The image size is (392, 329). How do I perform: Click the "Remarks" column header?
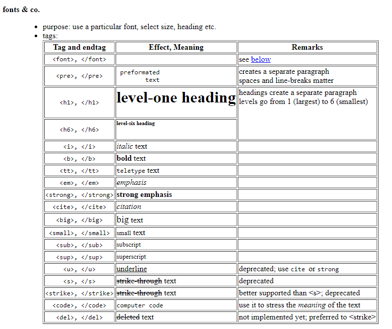[x=307, y=47]
